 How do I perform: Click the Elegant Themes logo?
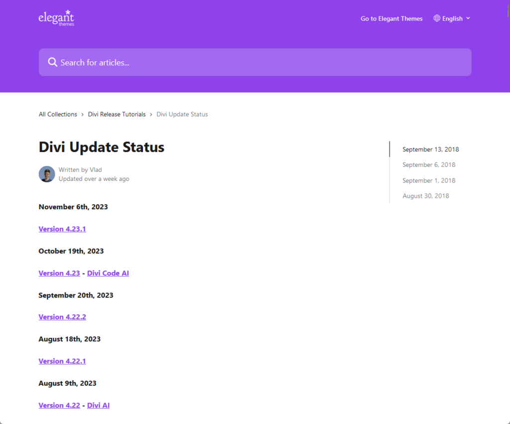click(56, 18)
